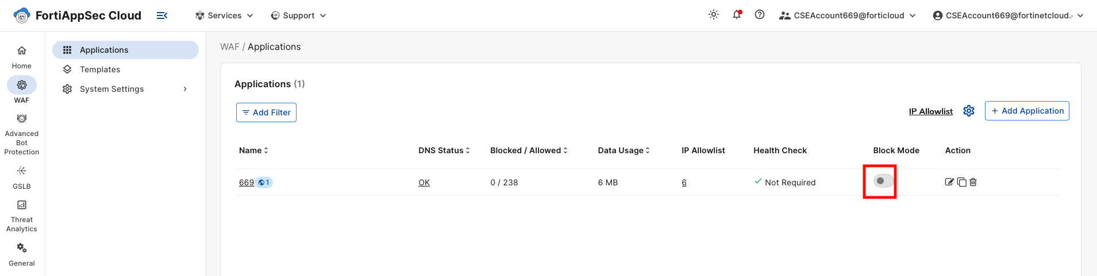Image resolution: width=1097 pixels, height=276 pixels.
Task: Open the IP Allowlist link
Action: pos(930,111)
